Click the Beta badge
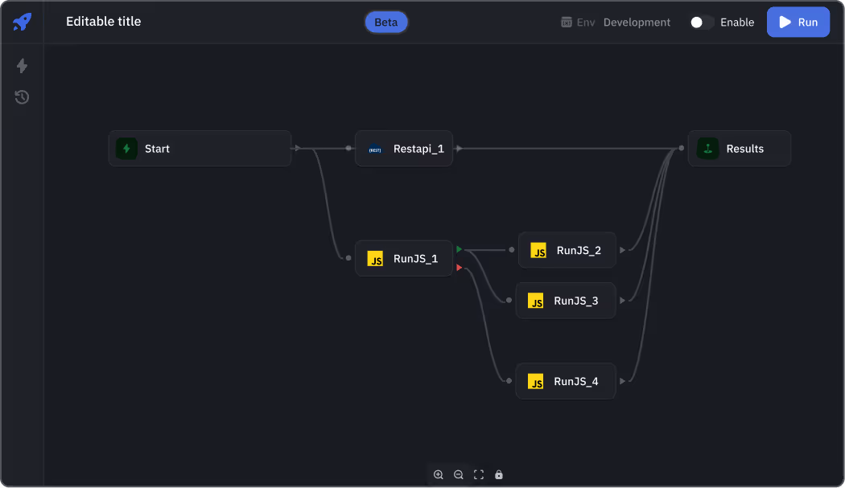 tap(386, 23)
